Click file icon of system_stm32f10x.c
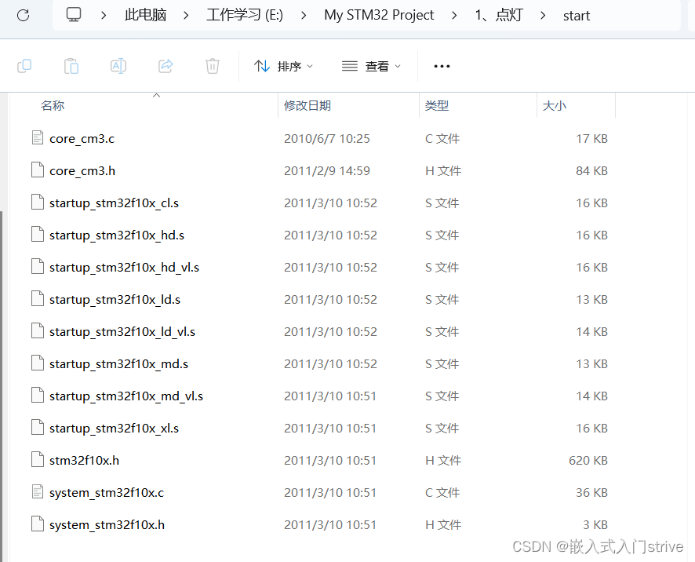This screenshot has height=562, width=695. pyautogui.click(x=38, y=491)
